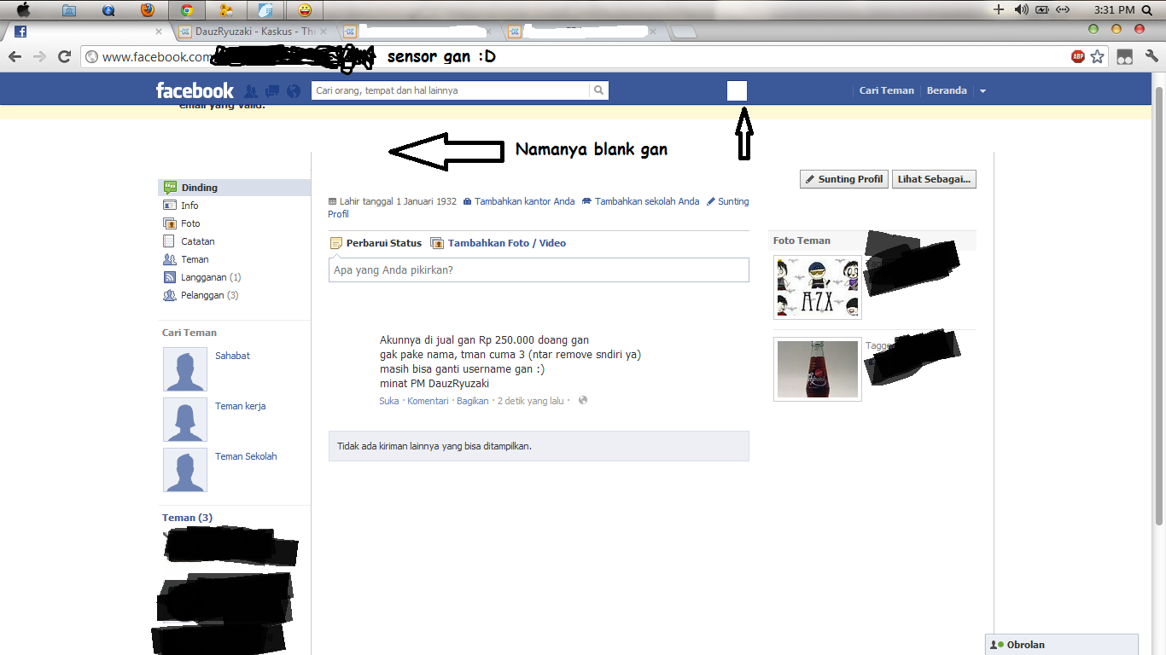1166x655 pixels.
Task: Go back with the browser back arrow
Action: coord(15,57)
